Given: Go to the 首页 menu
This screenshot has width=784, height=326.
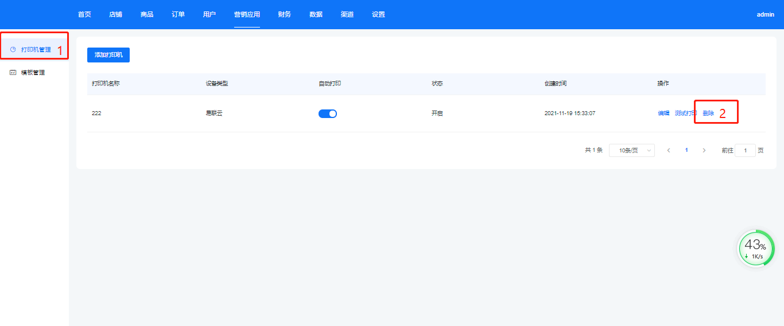Looking at the screenshot, I should 84,14.
